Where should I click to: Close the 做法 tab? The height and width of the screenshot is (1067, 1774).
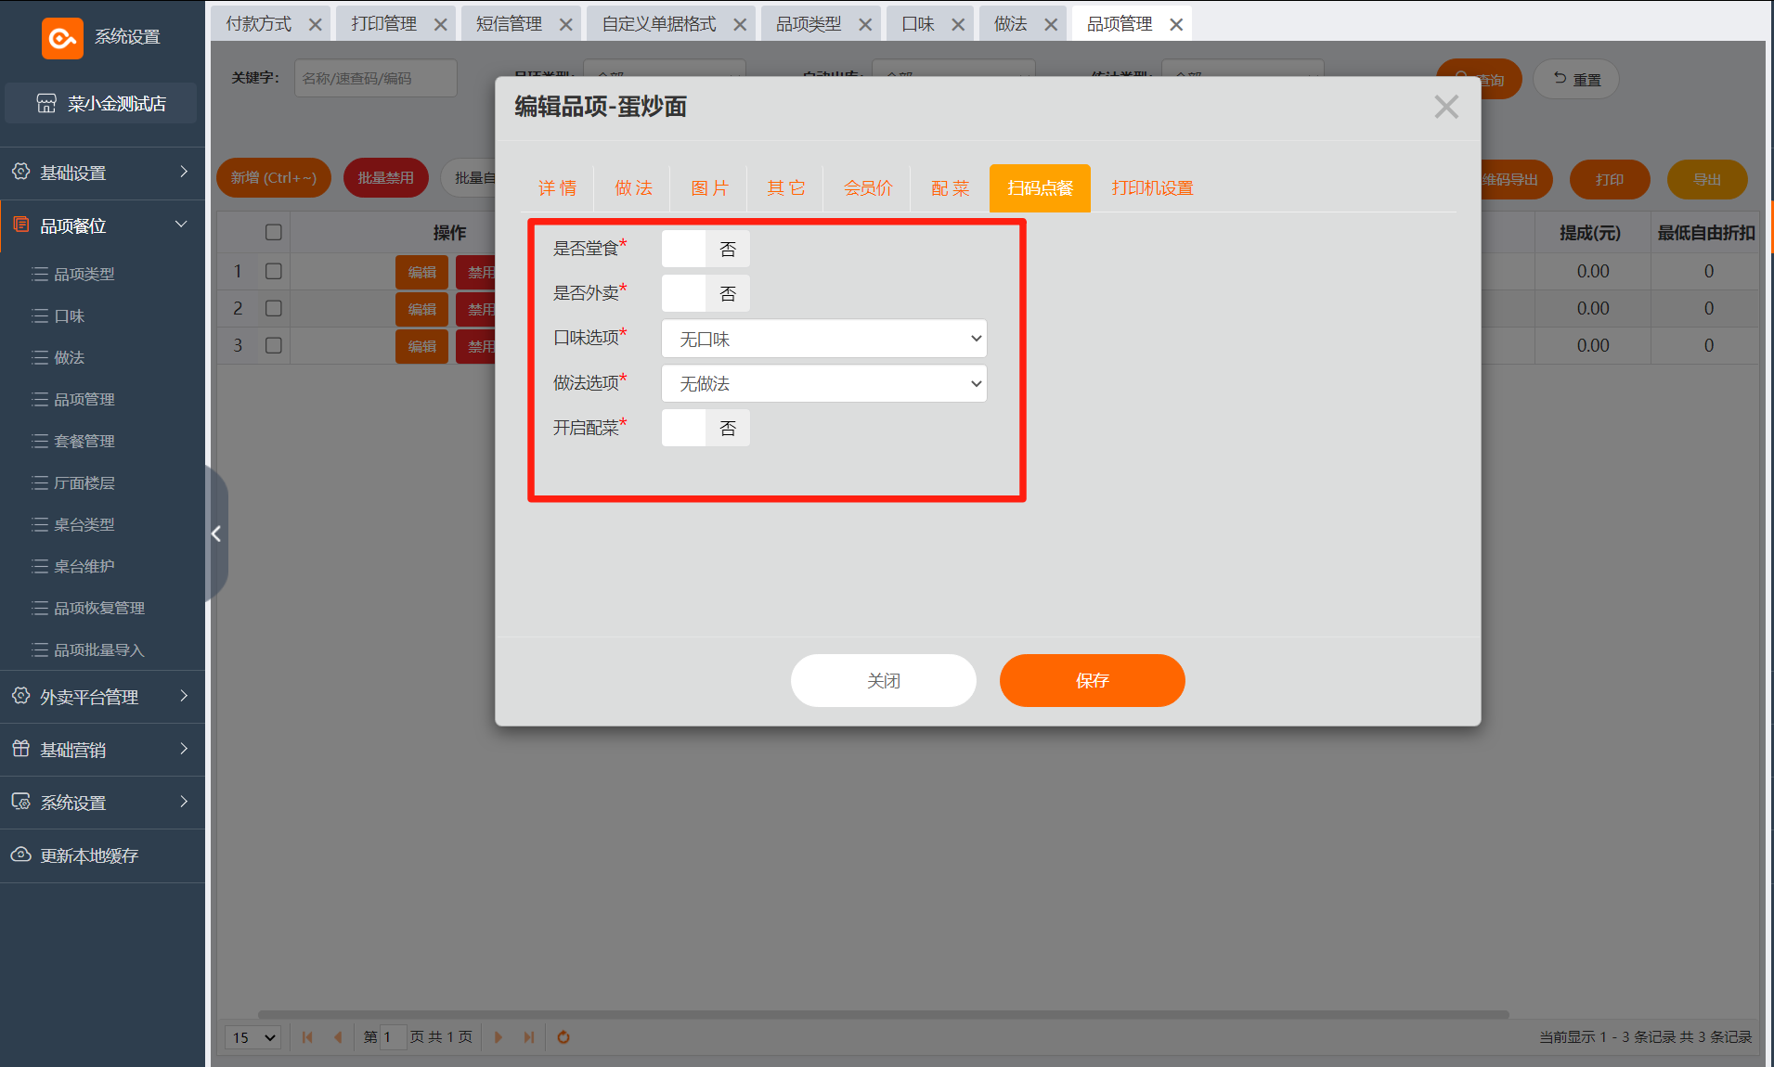[x=1051, y=24]
